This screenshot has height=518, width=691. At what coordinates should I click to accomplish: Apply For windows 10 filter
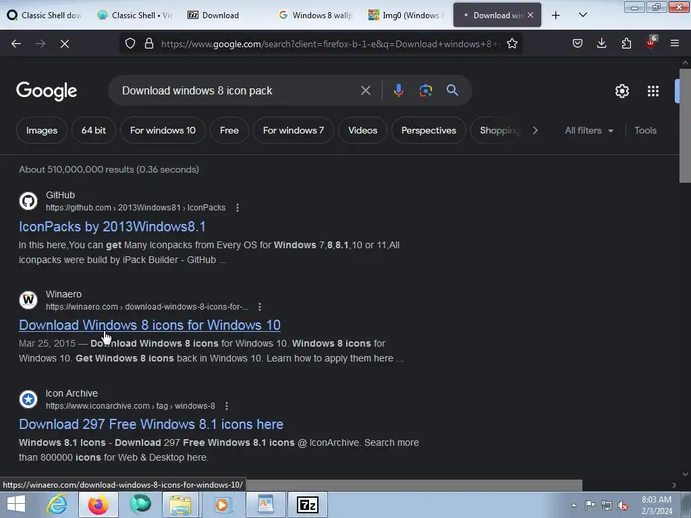pos(163,130)
